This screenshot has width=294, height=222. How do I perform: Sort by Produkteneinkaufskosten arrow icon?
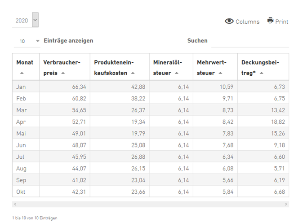(133, 73)
